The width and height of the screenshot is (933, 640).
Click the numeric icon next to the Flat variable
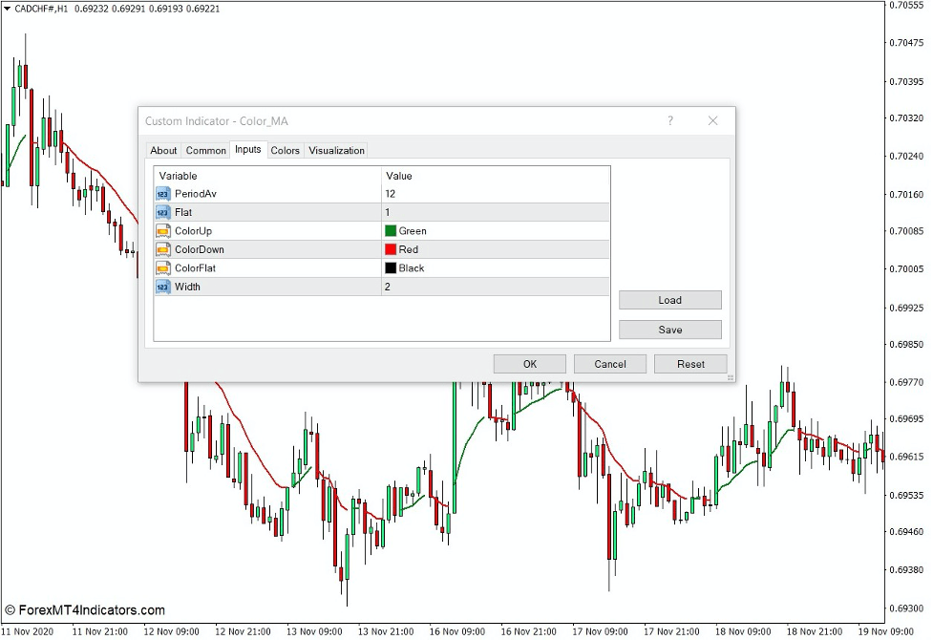coord(161,212)
